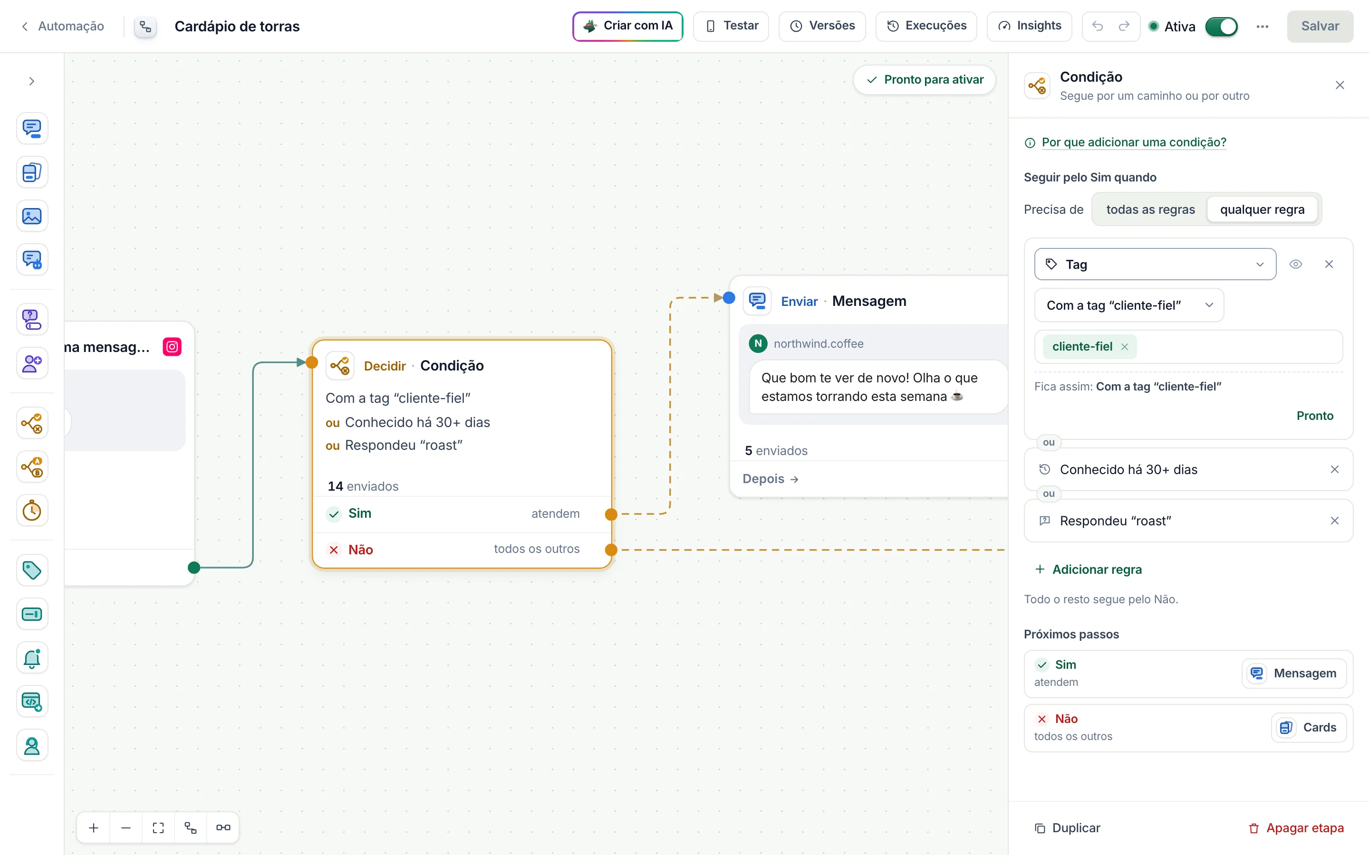Select 'qualquer regra' option
This screenshot has width=1369, height=855.
(1262, 209)
